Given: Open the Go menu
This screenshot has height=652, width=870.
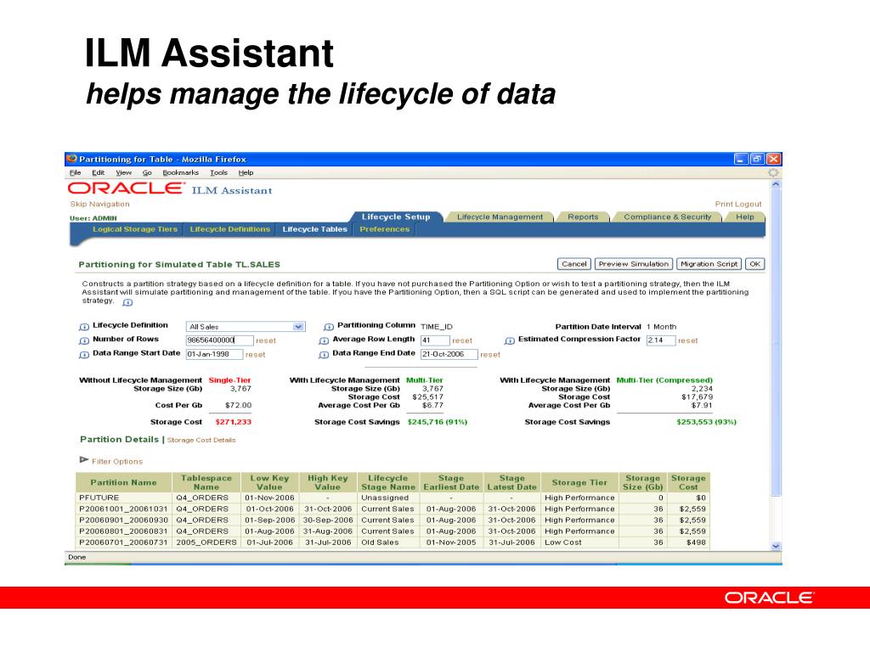Looking at the screenshot, I should pyautogui.click(x=147, y=172).
